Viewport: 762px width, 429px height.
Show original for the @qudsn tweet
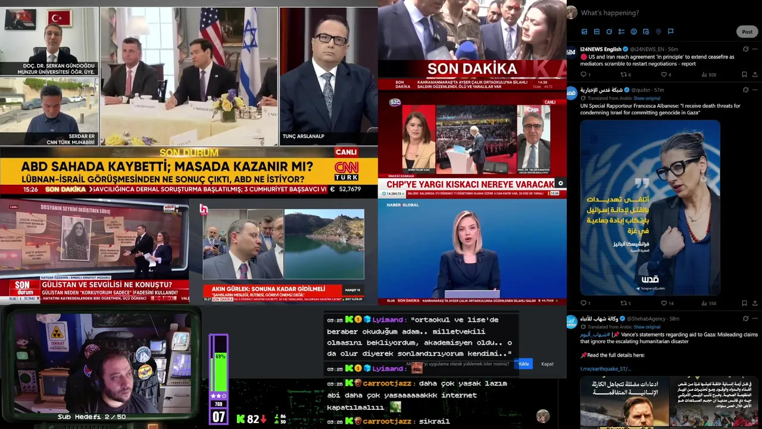tap(647, 98)
